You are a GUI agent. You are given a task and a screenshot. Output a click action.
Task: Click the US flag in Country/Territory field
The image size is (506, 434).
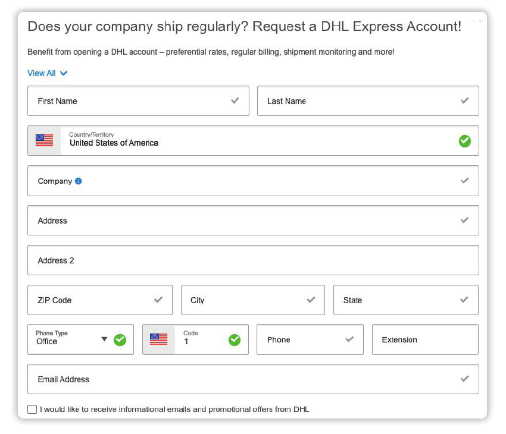click(x=44, y=141)
